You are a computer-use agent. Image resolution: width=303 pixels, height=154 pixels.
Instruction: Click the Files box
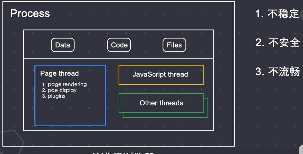click(174, 45)
